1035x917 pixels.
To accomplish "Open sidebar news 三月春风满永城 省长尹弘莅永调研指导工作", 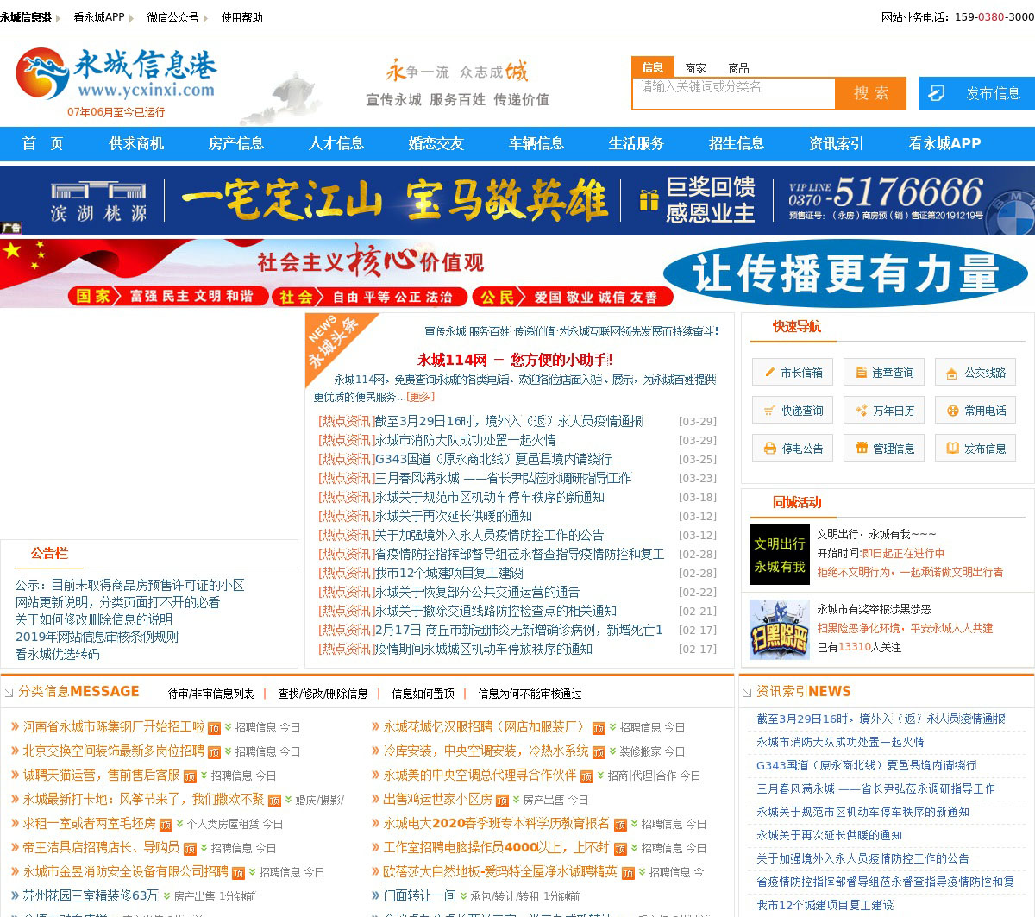I will tap(875, 788).
